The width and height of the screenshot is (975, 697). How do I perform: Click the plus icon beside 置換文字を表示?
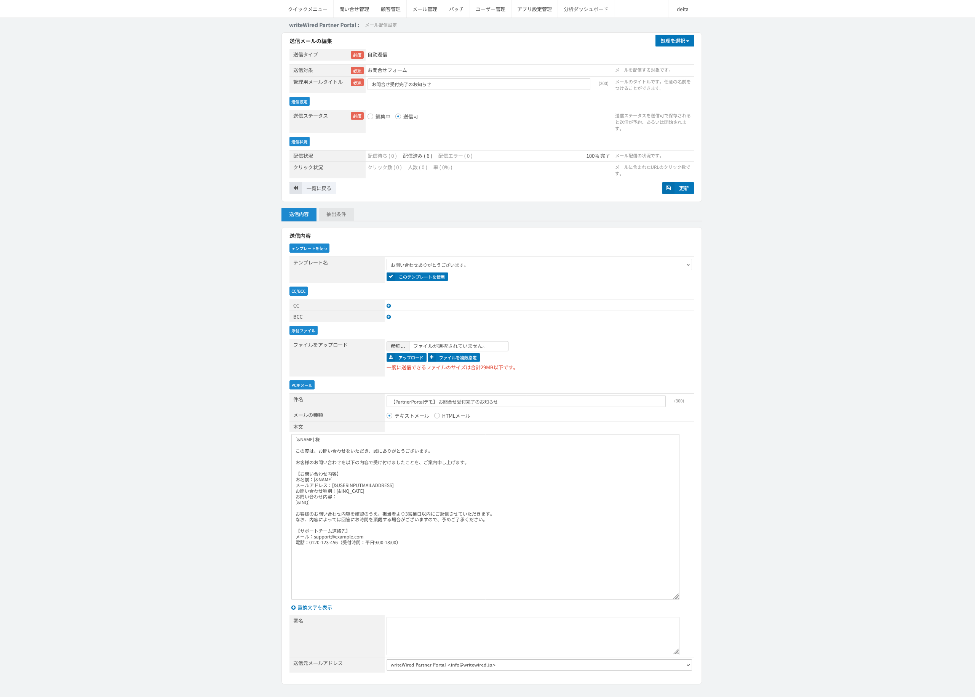[x=293, y=607]
